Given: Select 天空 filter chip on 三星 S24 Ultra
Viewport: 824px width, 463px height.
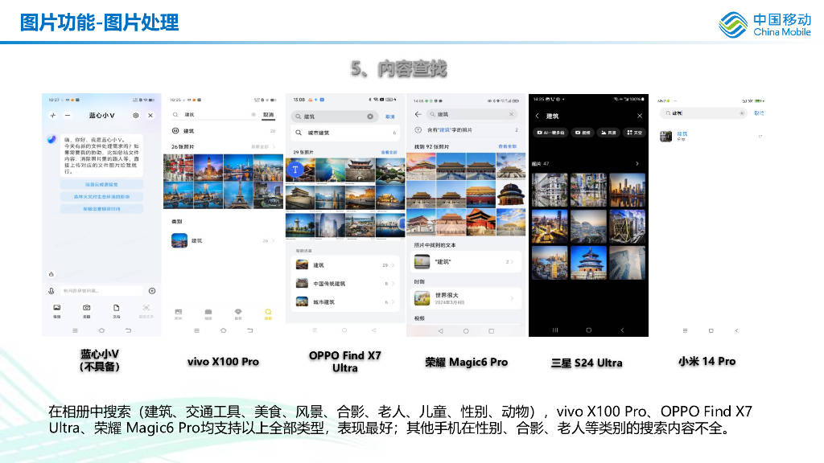Looking at the screenshot, I should [635, 133].
